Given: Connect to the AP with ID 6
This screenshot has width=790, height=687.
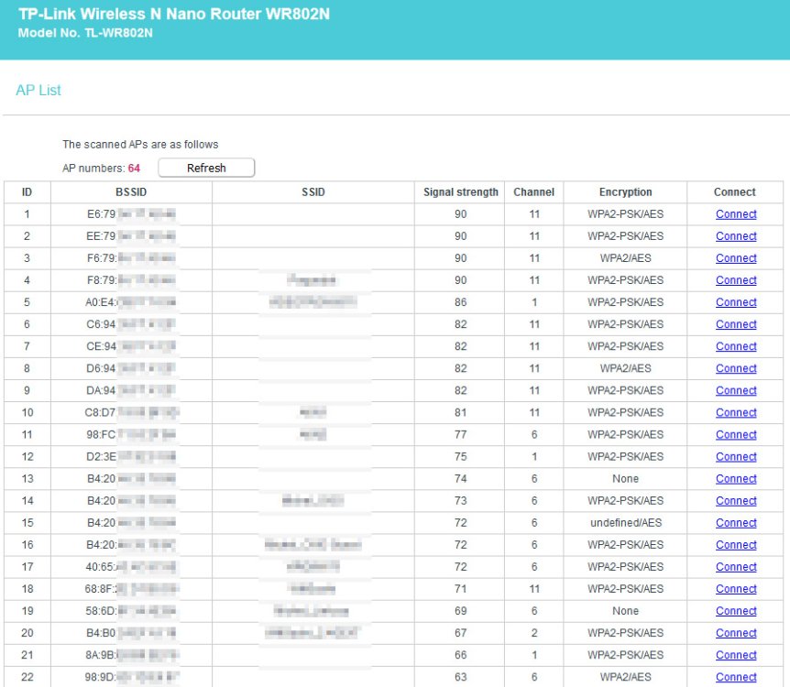Looking at the screenshot, I should (736, 324).
